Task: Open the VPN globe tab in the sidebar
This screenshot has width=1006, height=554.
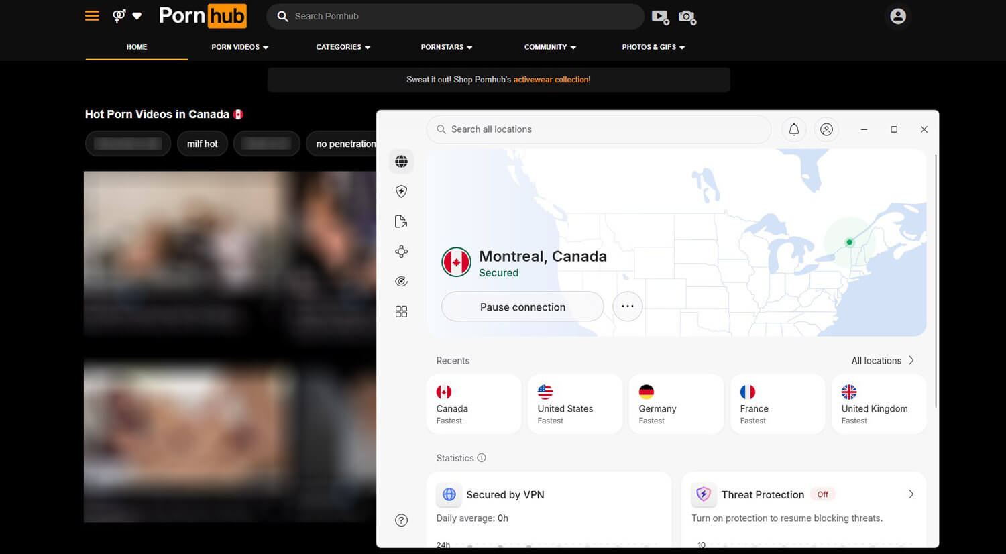Action: pos(401,161)
